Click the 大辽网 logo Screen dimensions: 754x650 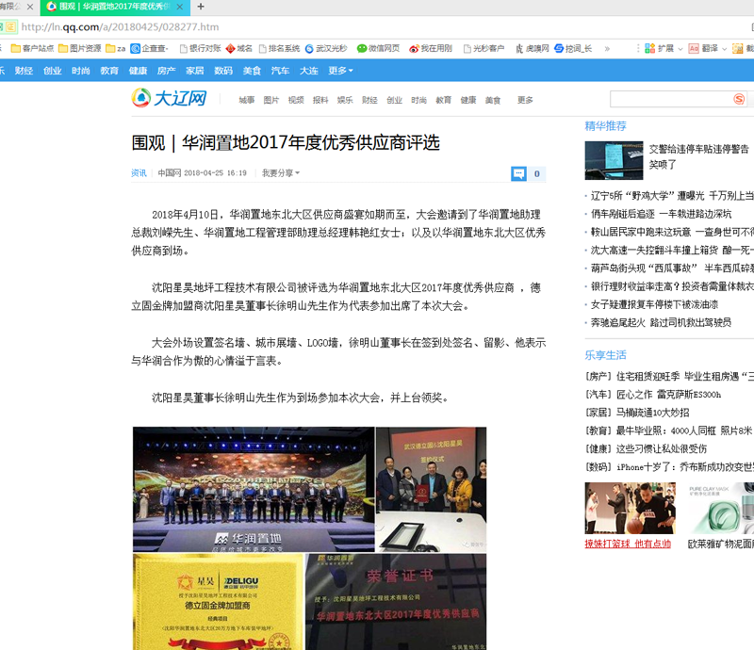[169, 98]
